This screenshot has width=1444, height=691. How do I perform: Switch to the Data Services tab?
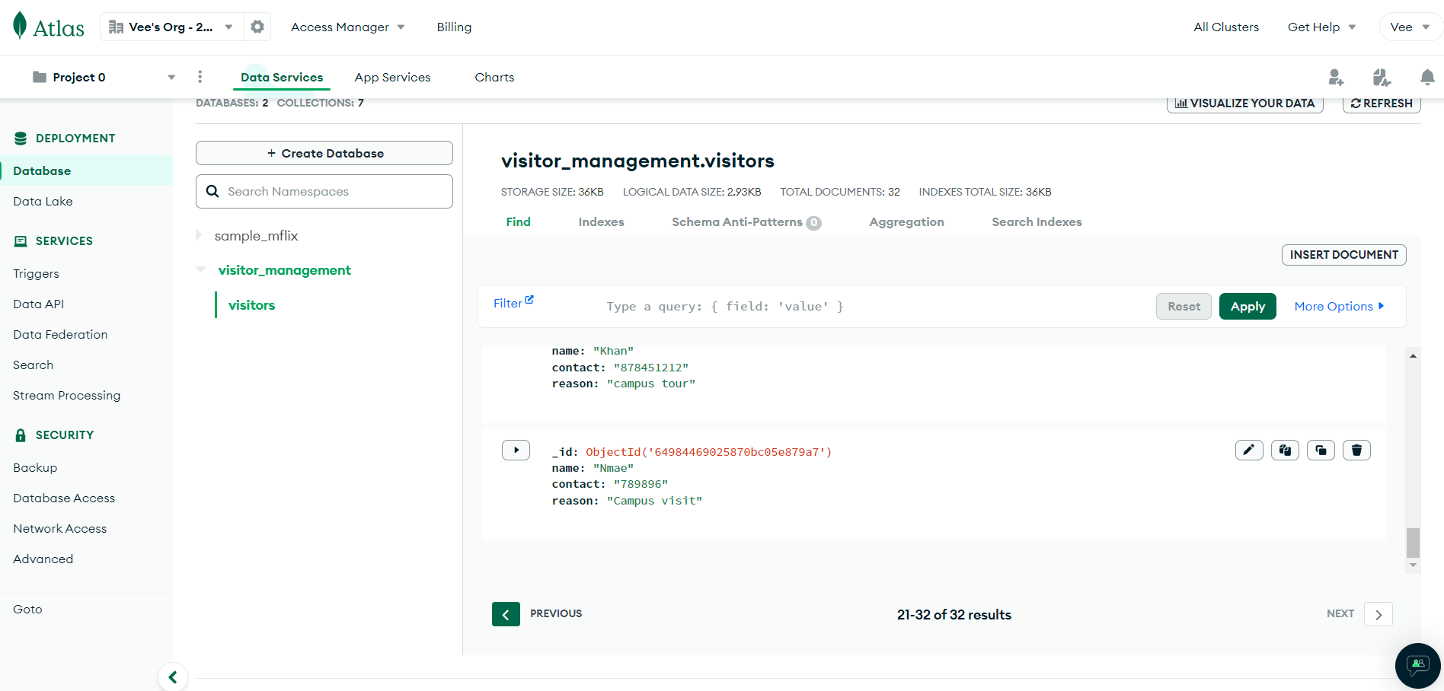pos(282,77)
